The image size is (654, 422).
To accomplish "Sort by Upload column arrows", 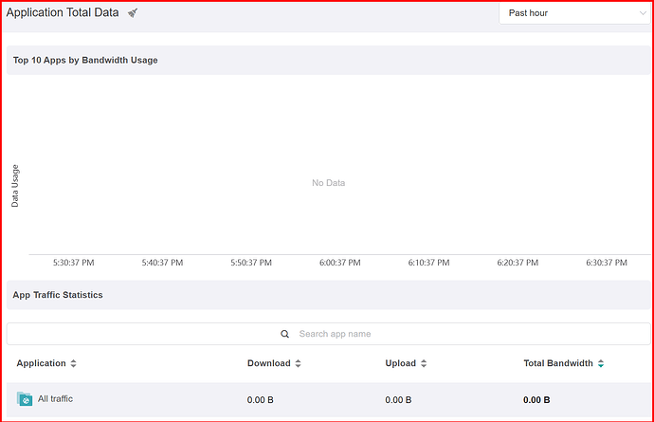I will pyautogui.click(x=424, y=363).
